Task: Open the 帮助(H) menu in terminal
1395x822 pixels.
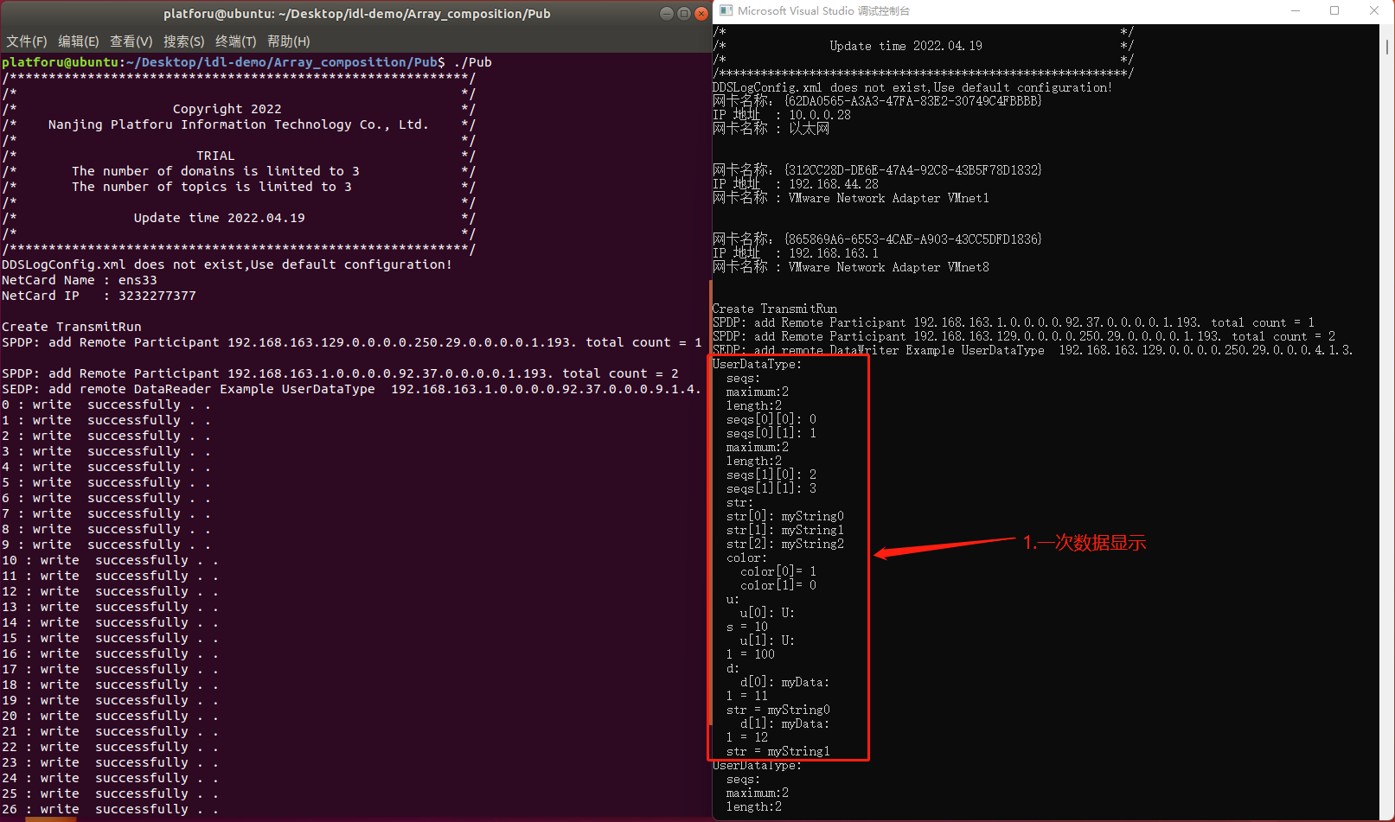Action: (x=289, y=41)
